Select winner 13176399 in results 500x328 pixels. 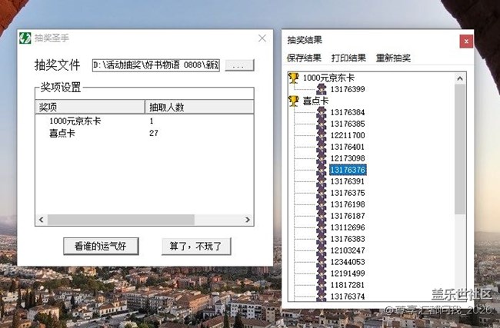point(348,89)
